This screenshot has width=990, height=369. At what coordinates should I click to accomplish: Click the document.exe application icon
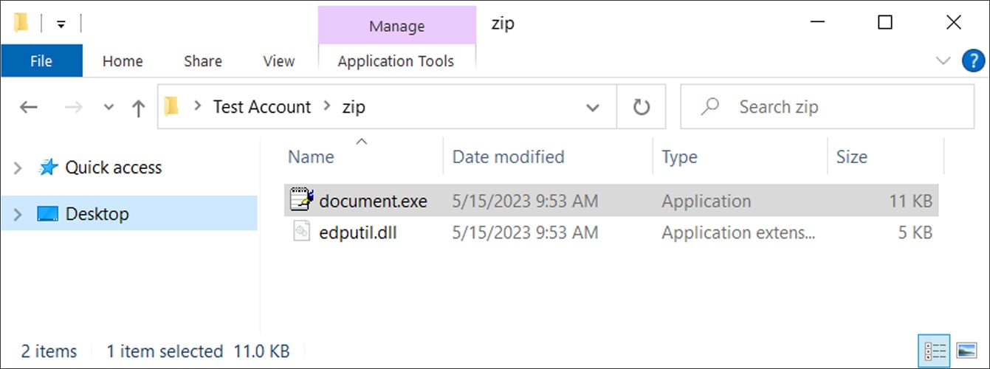point(302,200)
